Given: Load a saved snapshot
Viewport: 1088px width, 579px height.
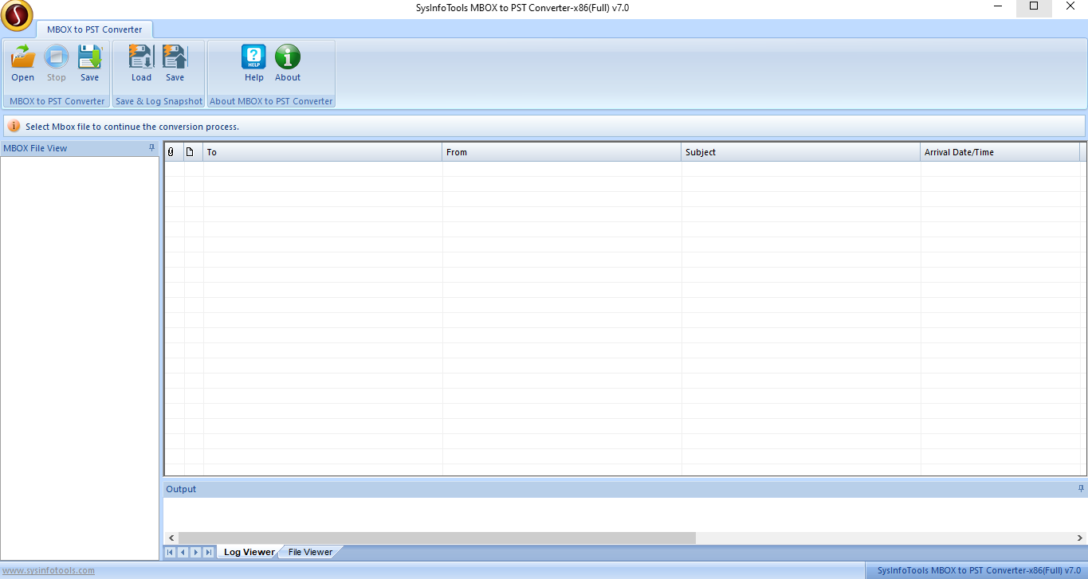Looking at the screenshot, I should [x=140, y=62].
